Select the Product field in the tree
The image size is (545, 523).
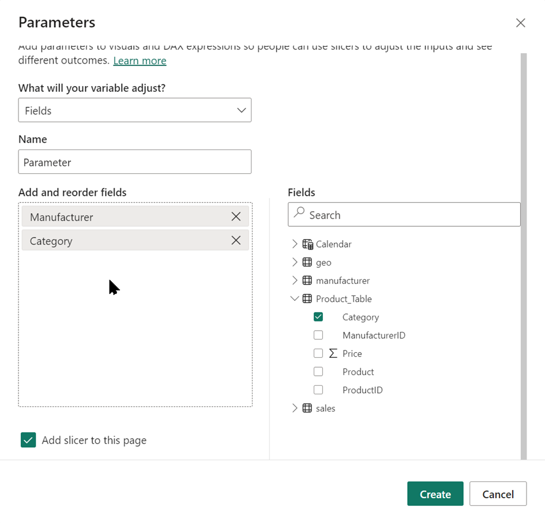point(358,372)
